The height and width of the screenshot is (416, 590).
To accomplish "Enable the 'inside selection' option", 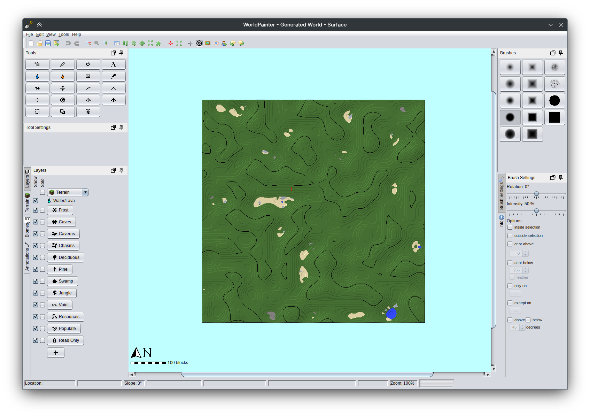I will click(x=510, y=227).
